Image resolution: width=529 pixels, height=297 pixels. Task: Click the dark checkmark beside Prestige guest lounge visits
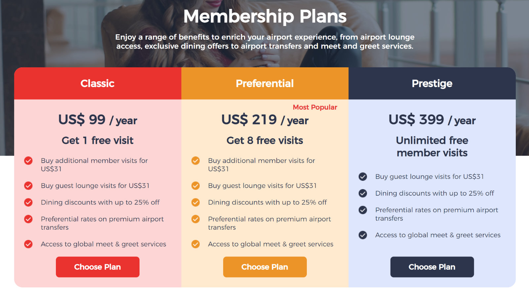tap(363, 177)
